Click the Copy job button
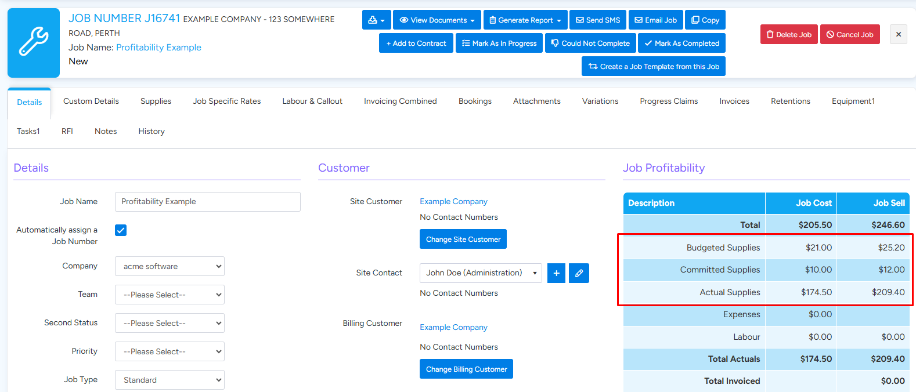 click(x=705, y=20)
